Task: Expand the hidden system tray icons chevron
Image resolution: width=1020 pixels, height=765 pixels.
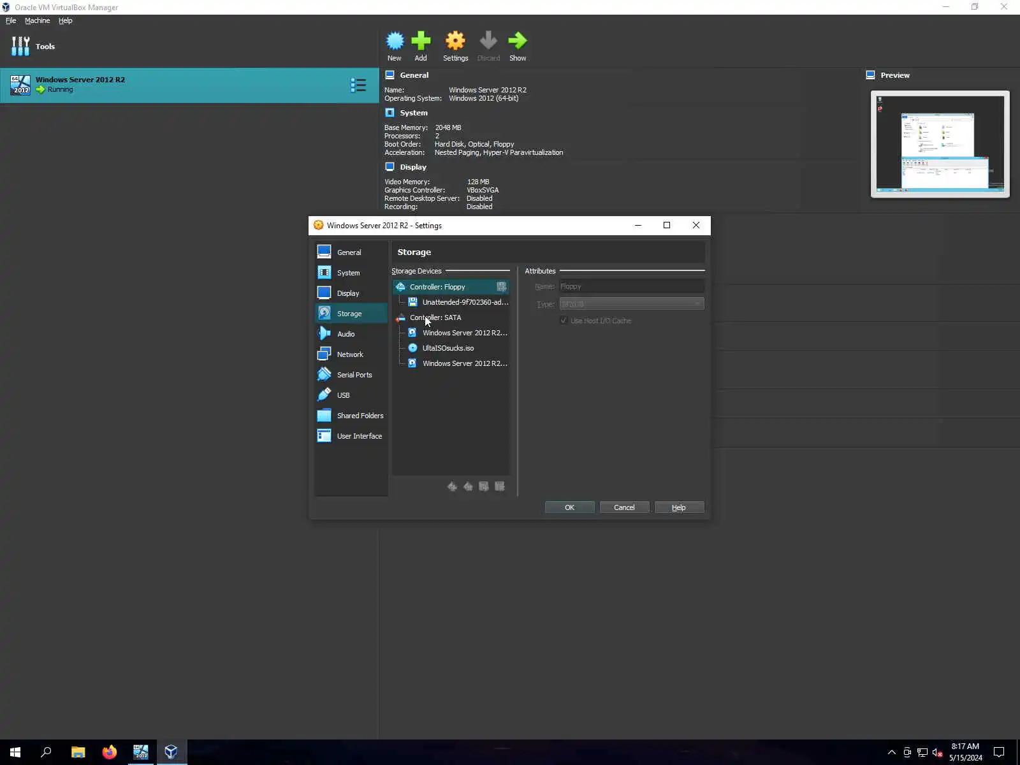Action: coord(892,752)
